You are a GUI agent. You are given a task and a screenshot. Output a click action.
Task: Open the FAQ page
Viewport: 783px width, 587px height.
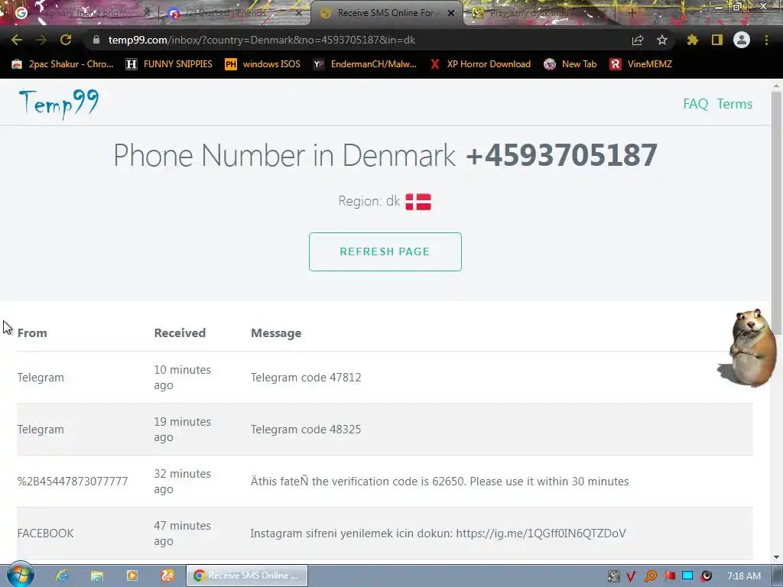point(696,104)
